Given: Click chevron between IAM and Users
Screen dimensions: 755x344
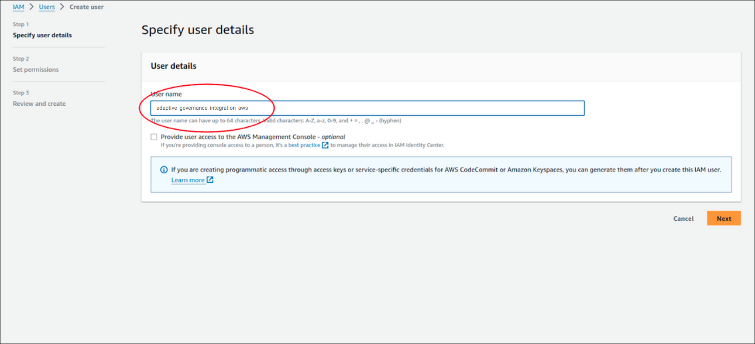Looking at the screenshot, I should tap(32, 7).
